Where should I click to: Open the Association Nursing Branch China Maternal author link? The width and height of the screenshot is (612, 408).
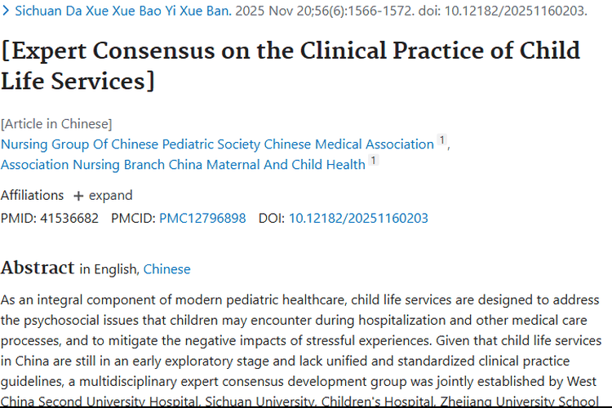(x=183, y=165)
